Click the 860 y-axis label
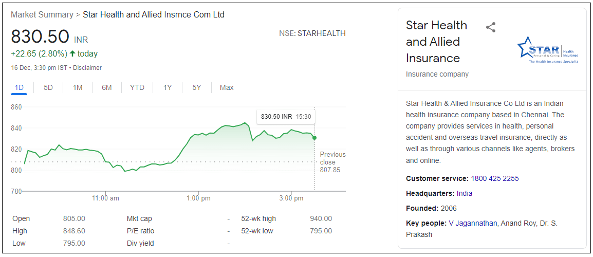The width and height of the screenshot is (593, 257). tap(17, 107)
